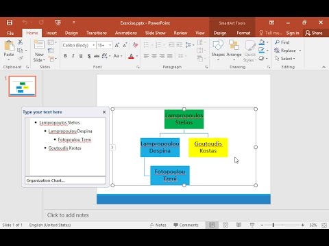Toggle Text Shadow formatting
The image size is (329, 246).
89,56
